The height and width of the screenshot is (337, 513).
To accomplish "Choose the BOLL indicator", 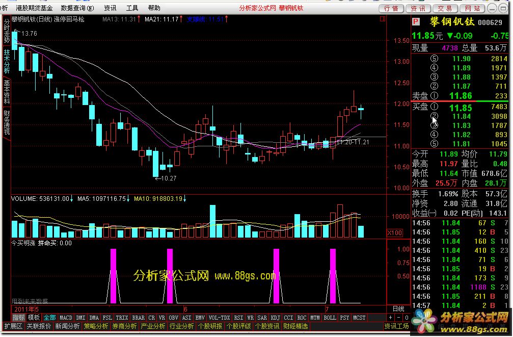I will (330, 317).
